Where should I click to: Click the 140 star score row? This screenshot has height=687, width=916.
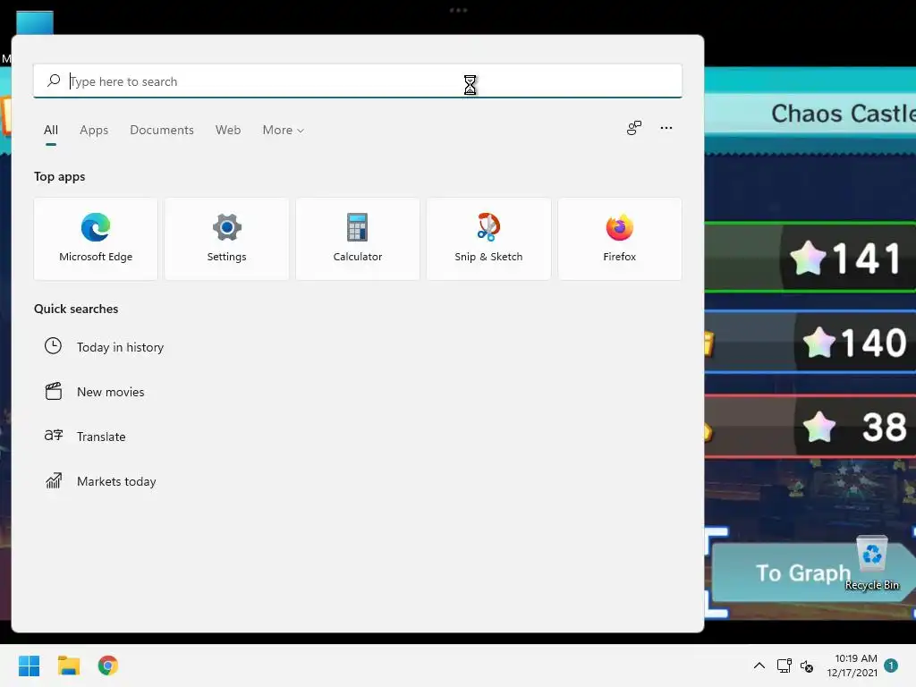[810, 342]
